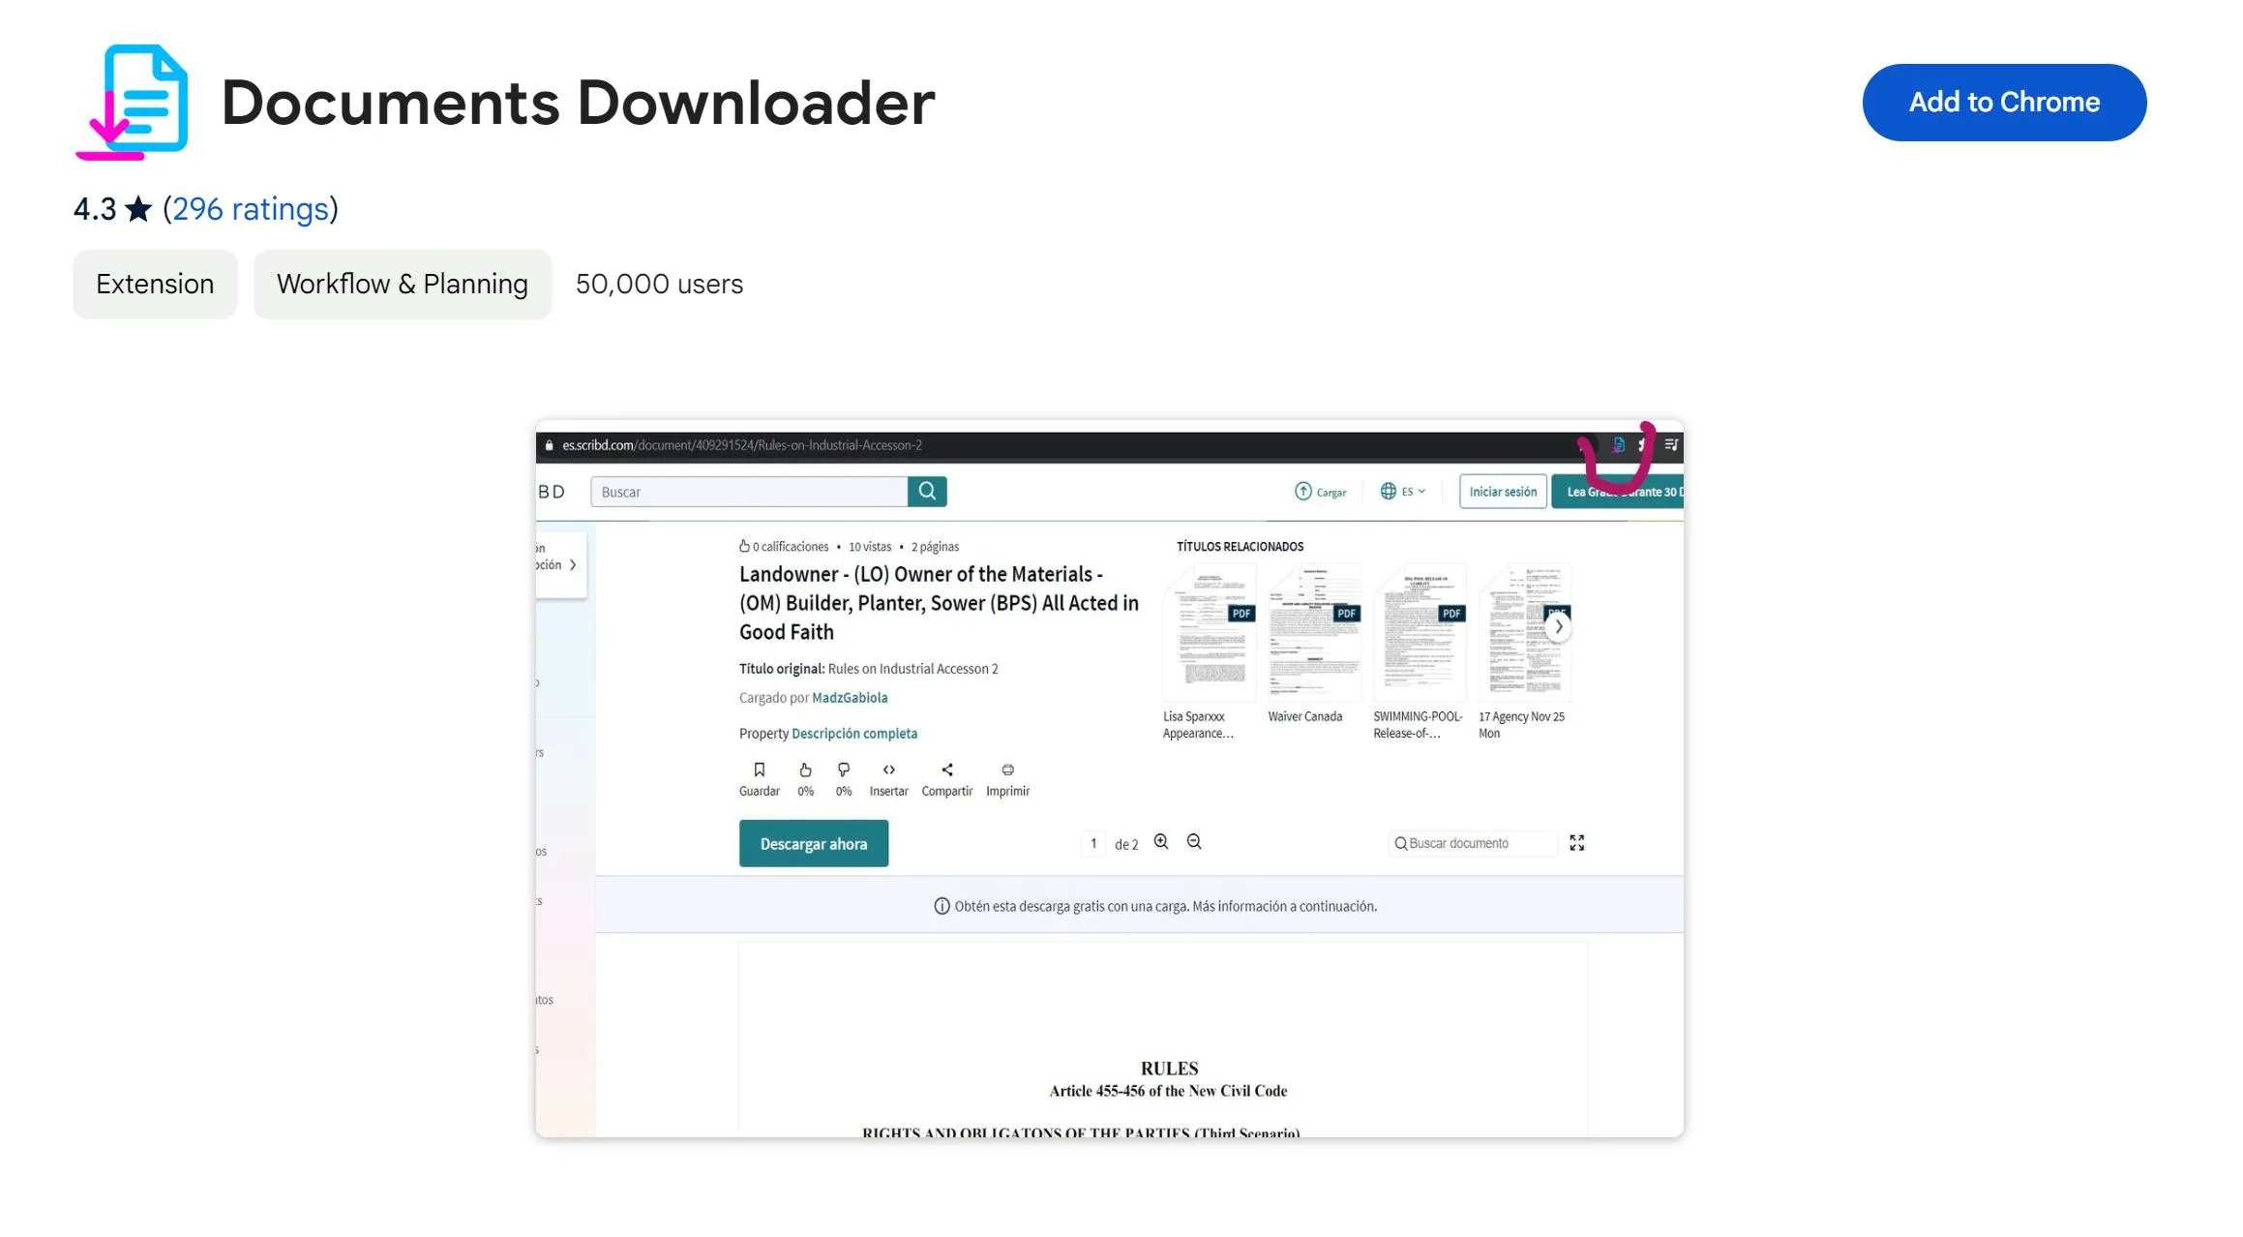Viewport: 2243px width, 1237px height.
Task: Select the Workflow & Planning category tab
Action: tap(402, 284)
